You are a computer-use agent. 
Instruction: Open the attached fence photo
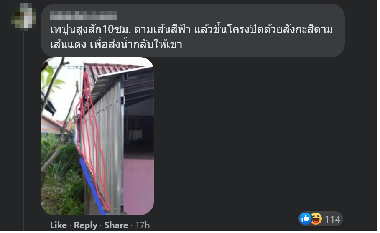[x=97, y=136]
